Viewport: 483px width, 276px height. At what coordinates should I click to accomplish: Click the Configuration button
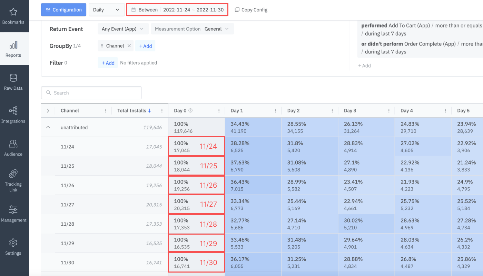point(63,10)
